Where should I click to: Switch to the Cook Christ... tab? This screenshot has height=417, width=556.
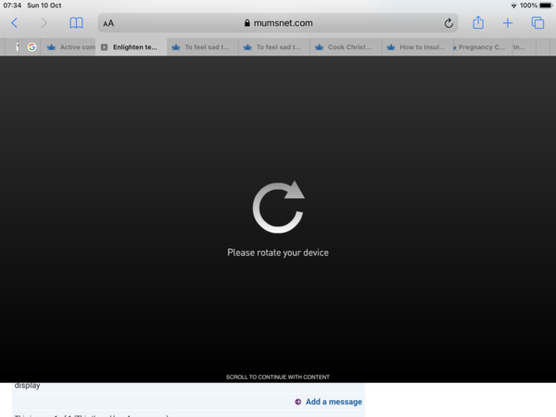click(346, 47)
